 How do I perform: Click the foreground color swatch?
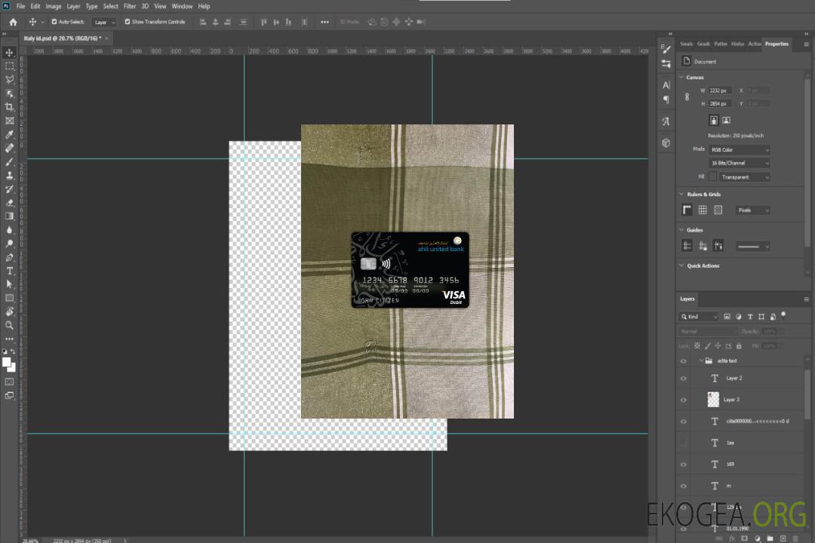pos(7,363)
